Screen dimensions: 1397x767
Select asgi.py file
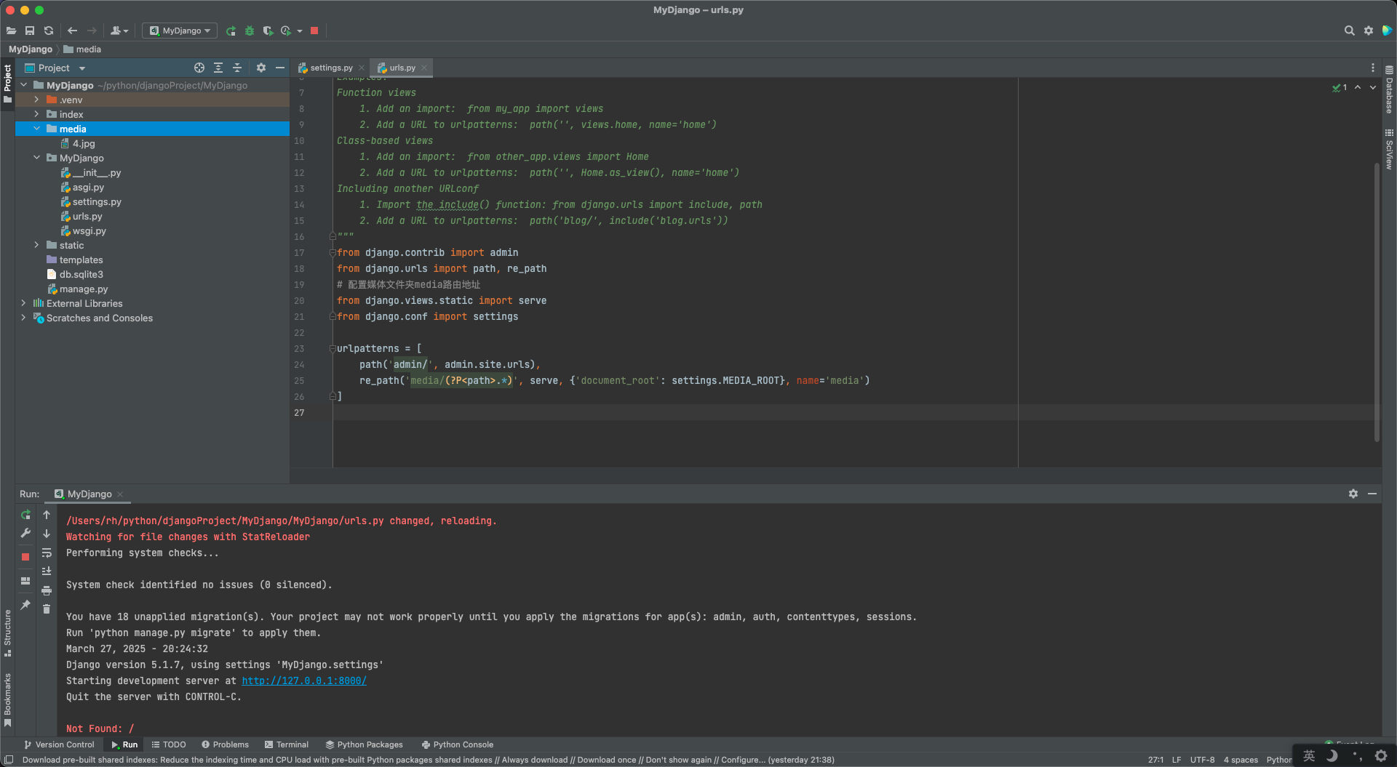[82, 187]
